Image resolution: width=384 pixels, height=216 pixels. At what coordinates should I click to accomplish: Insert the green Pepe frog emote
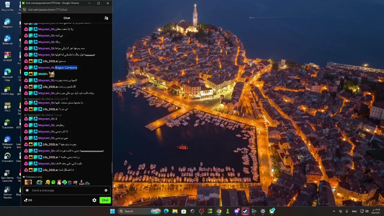pyautogui.click(x=40, y=182)
